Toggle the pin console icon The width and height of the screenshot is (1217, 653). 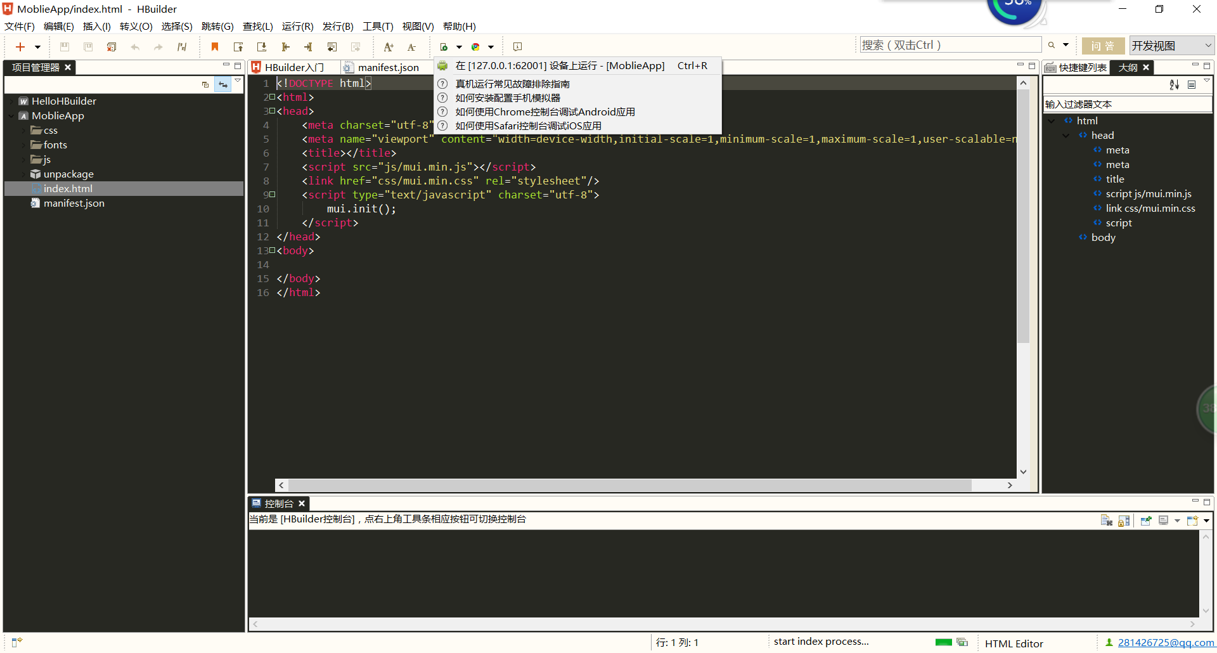pos(1146,520)
